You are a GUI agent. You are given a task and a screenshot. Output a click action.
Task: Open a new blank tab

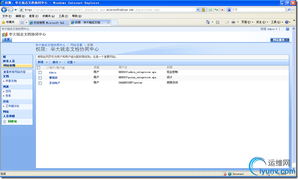(114, 22)
